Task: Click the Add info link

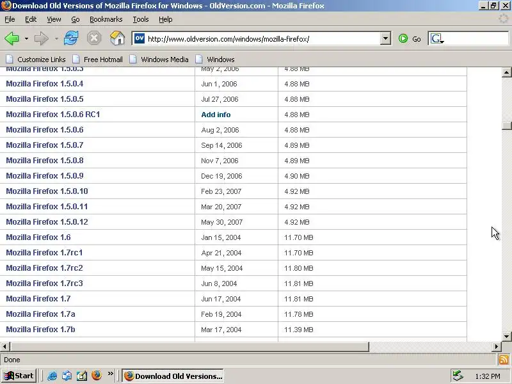Action: coord(216,115)
